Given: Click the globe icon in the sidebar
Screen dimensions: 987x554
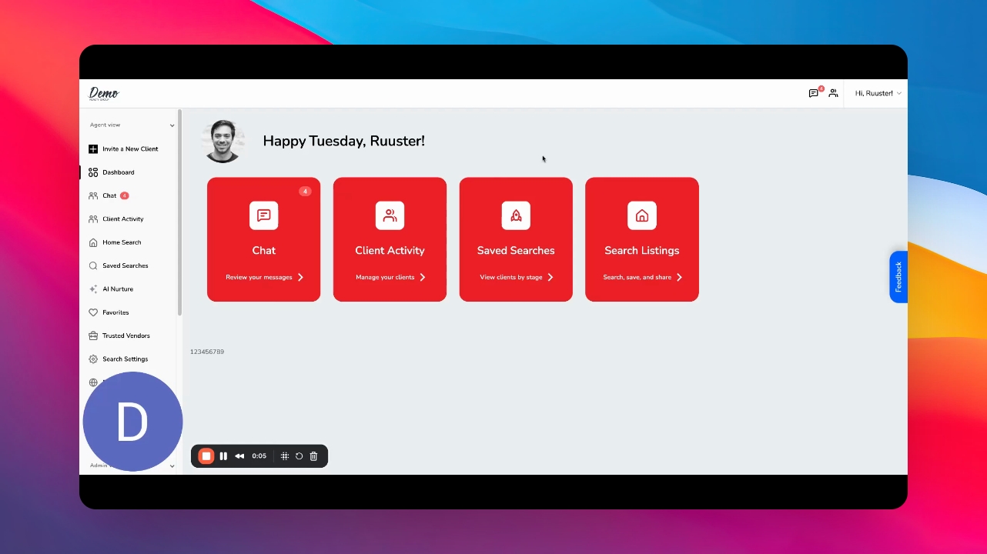Looking at the screenshot, I should [x=93, y=382].
